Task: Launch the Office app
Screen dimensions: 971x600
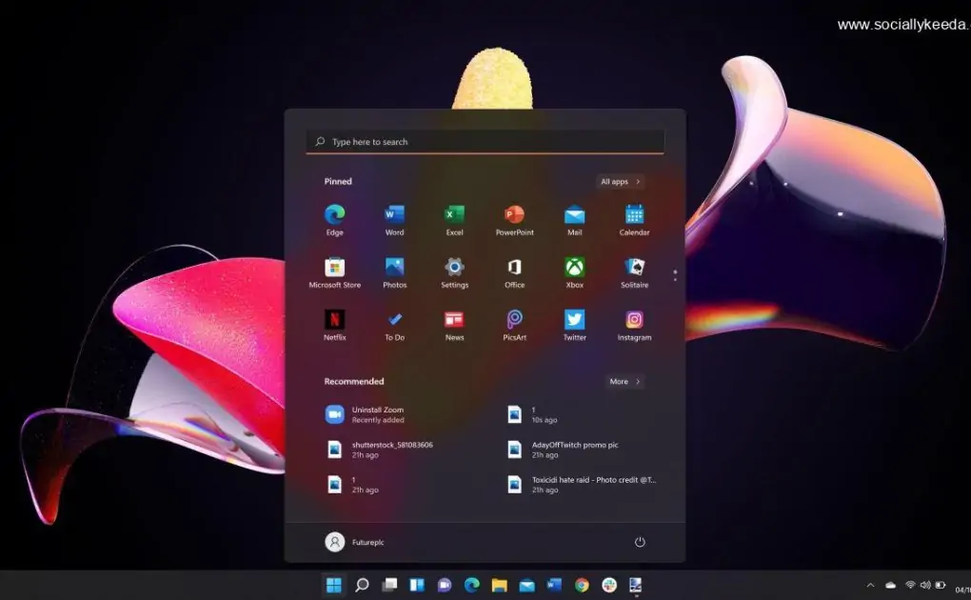Action: [515, 272]
